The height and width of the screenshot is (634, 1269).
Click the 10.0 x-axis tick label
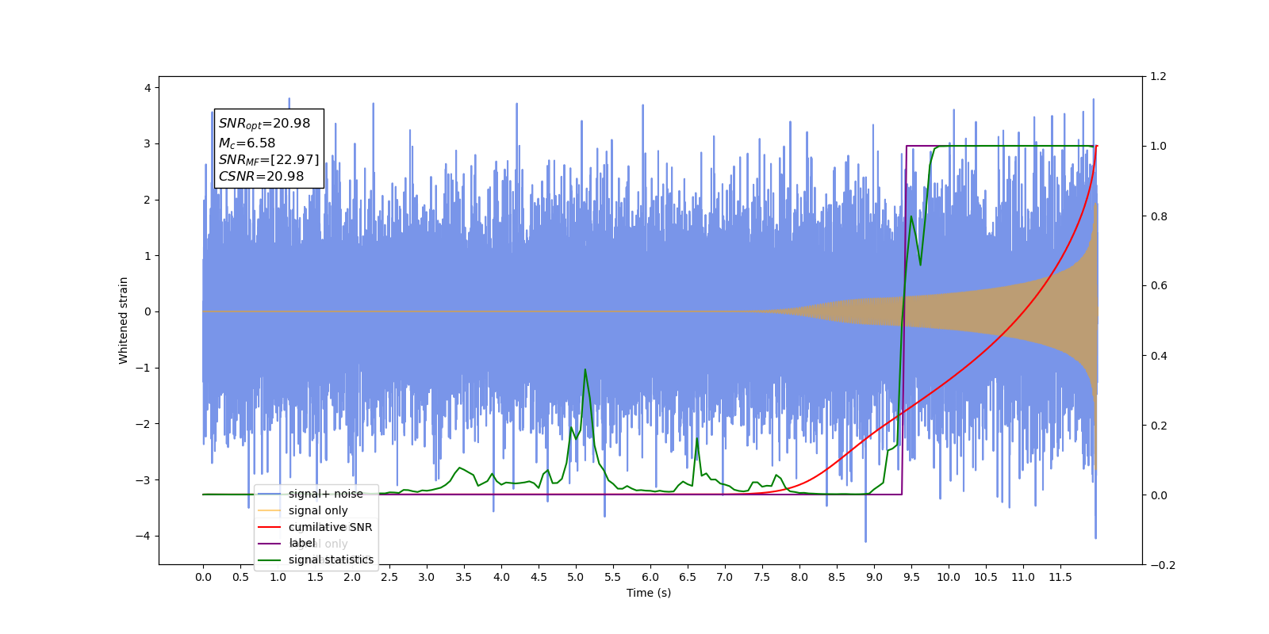click(x=949, y=577)
